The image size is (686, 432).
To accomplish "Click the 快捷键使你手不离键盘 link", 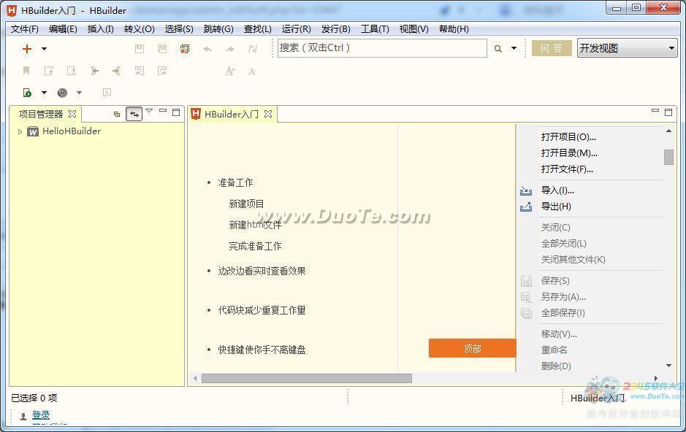I will coord(262,350).
